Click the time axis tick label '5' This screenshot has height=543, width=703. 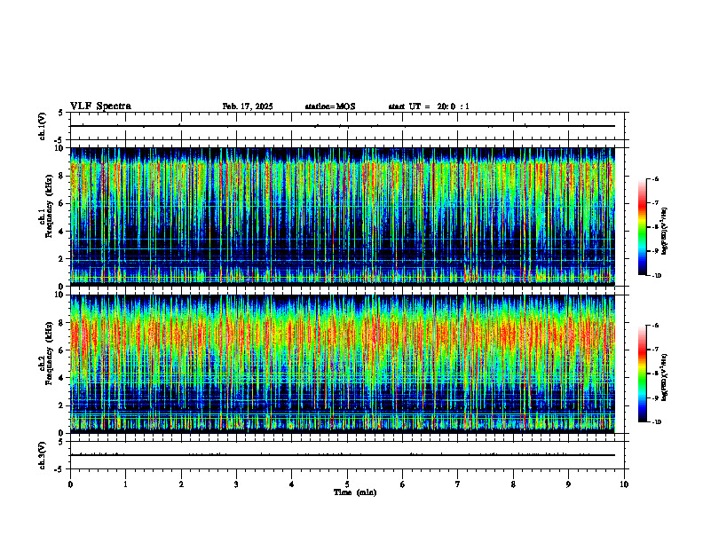pos(347,484)
